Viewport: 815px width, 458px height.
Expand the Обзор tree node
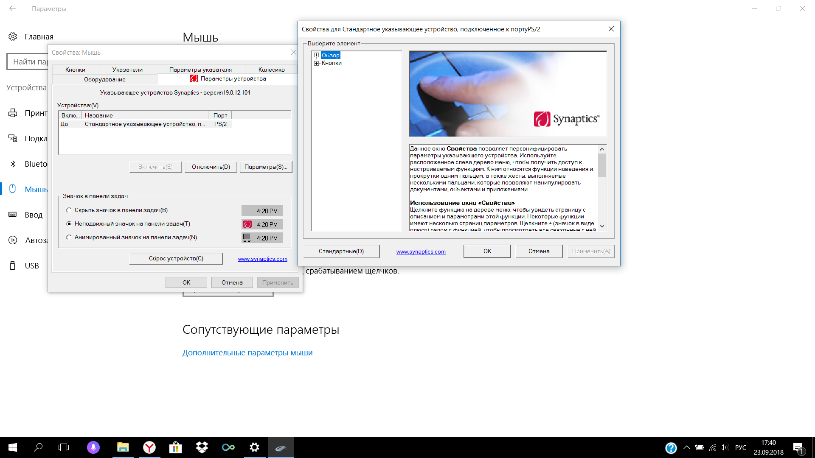click(316, 55)
